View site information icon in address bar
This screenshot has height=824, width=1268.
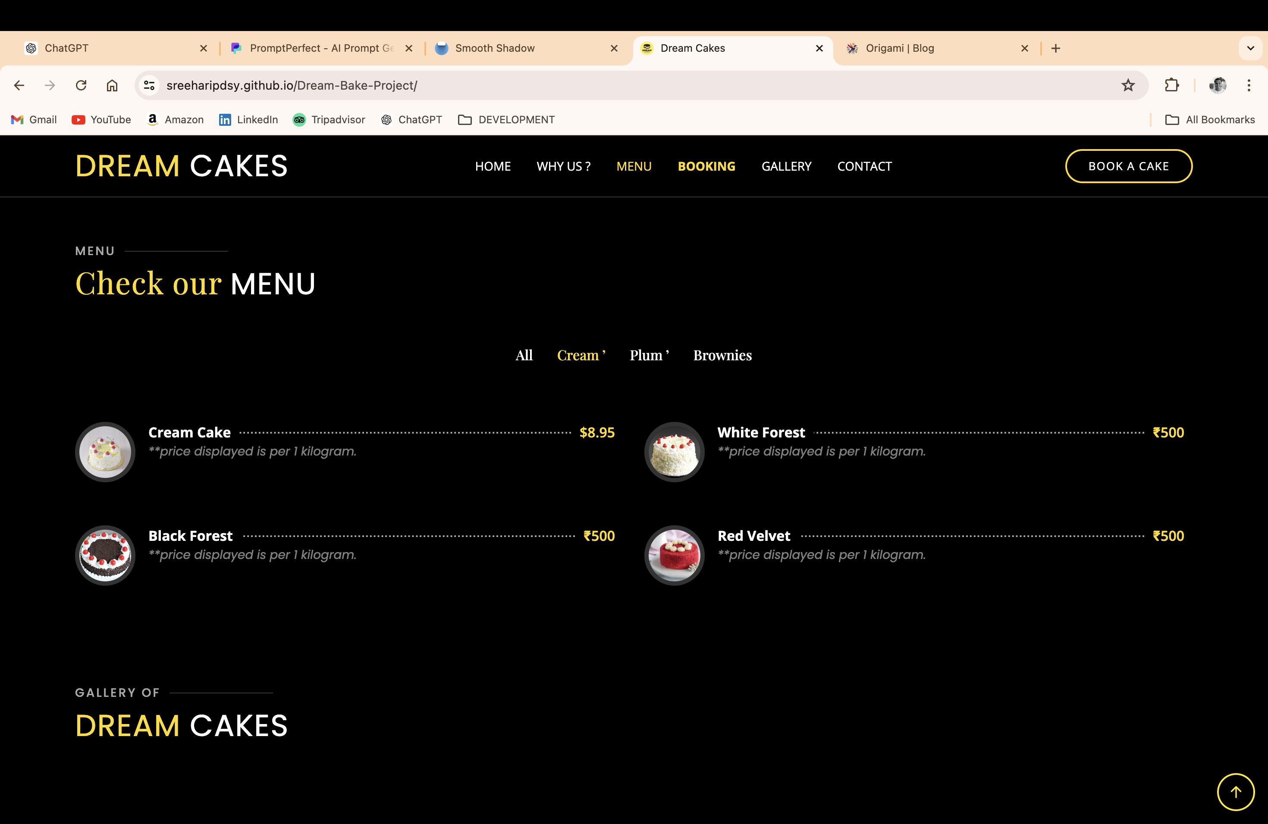[x=149, y=85]
